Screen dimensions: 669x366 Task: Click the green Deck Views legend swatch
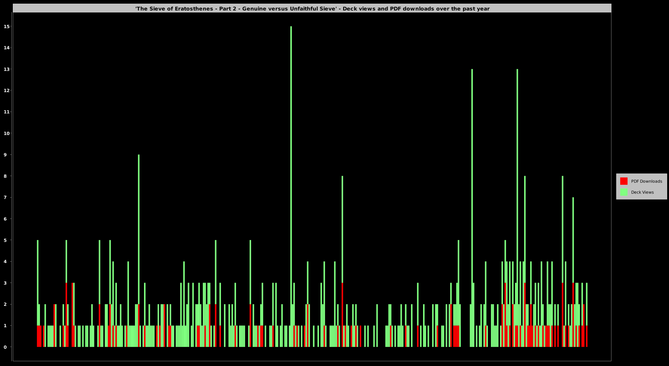624,192
